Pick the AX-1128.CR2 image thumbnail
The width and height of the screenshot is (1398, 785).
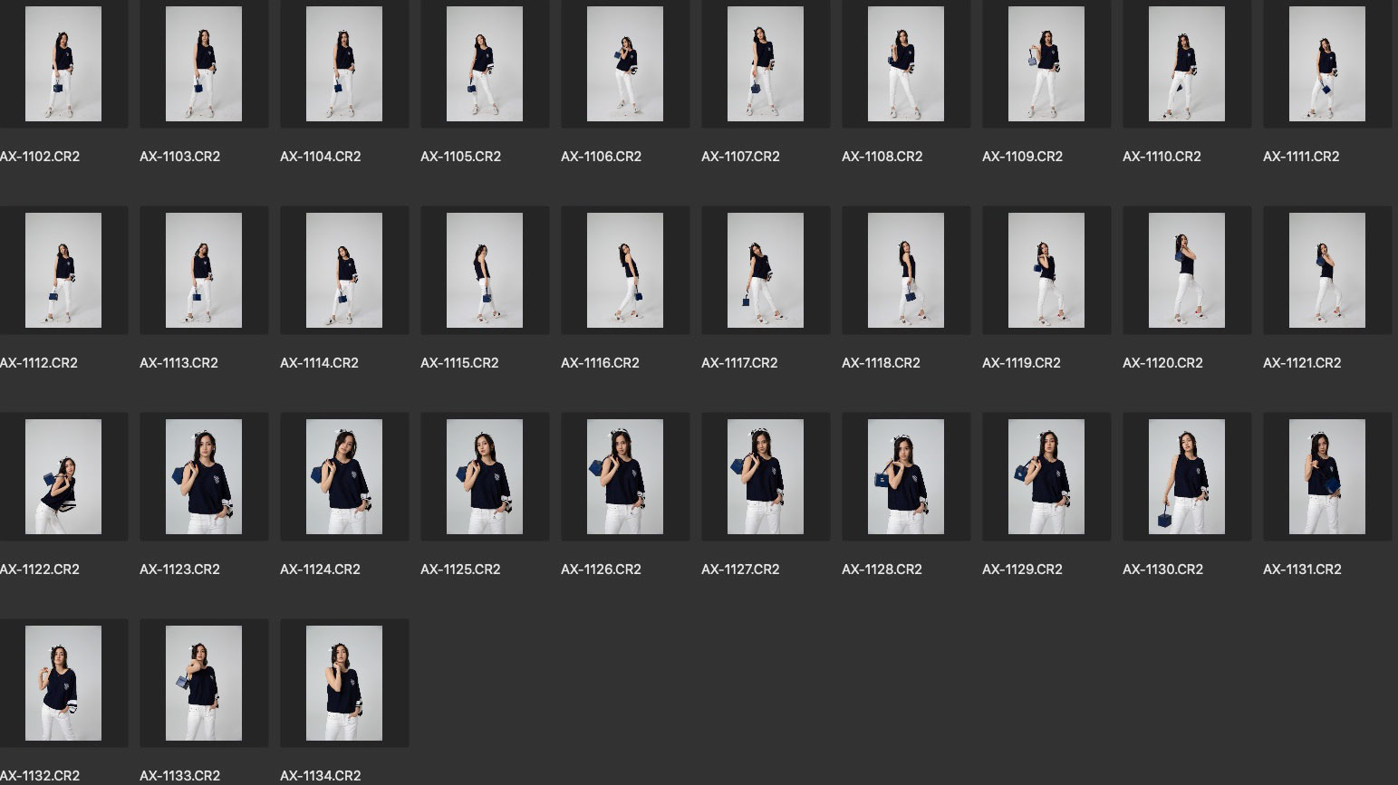point(906,477)
